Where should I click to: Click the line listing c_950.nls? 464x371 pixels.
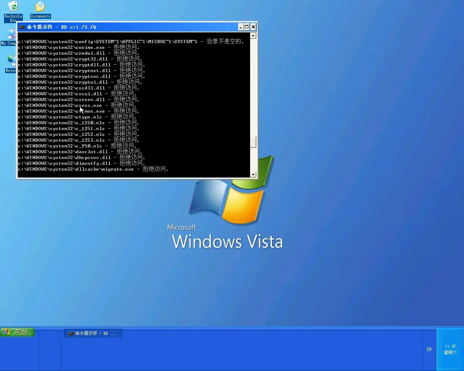coord(77,146)
